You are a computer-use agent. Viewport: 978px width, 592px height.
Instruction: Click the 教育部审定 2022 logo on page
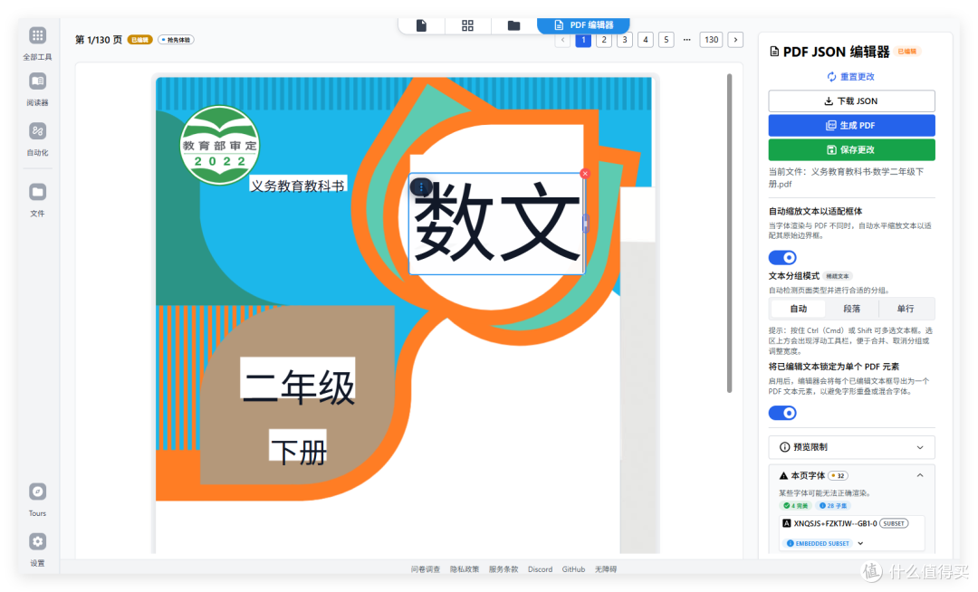coord(219,145)
